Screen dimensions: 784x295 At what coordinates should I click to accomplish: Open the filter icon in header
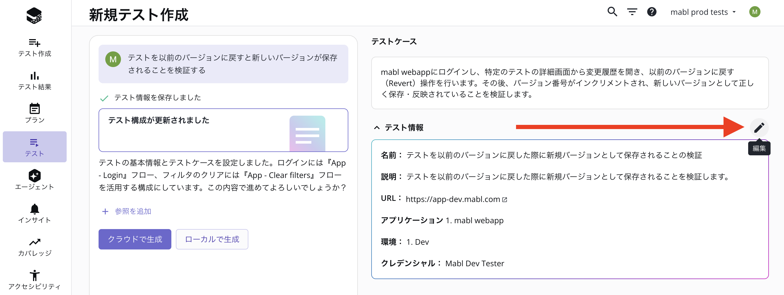click(x=632, y=12)
